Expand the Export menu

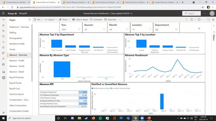click(51, 19)
